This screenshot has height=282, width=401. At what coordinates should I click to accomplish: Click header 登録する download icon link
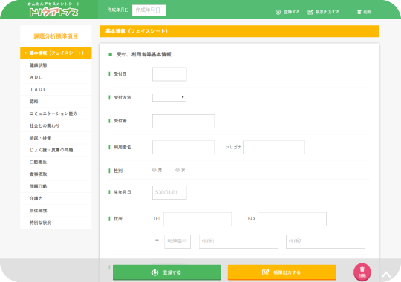[x=287, y=12]
